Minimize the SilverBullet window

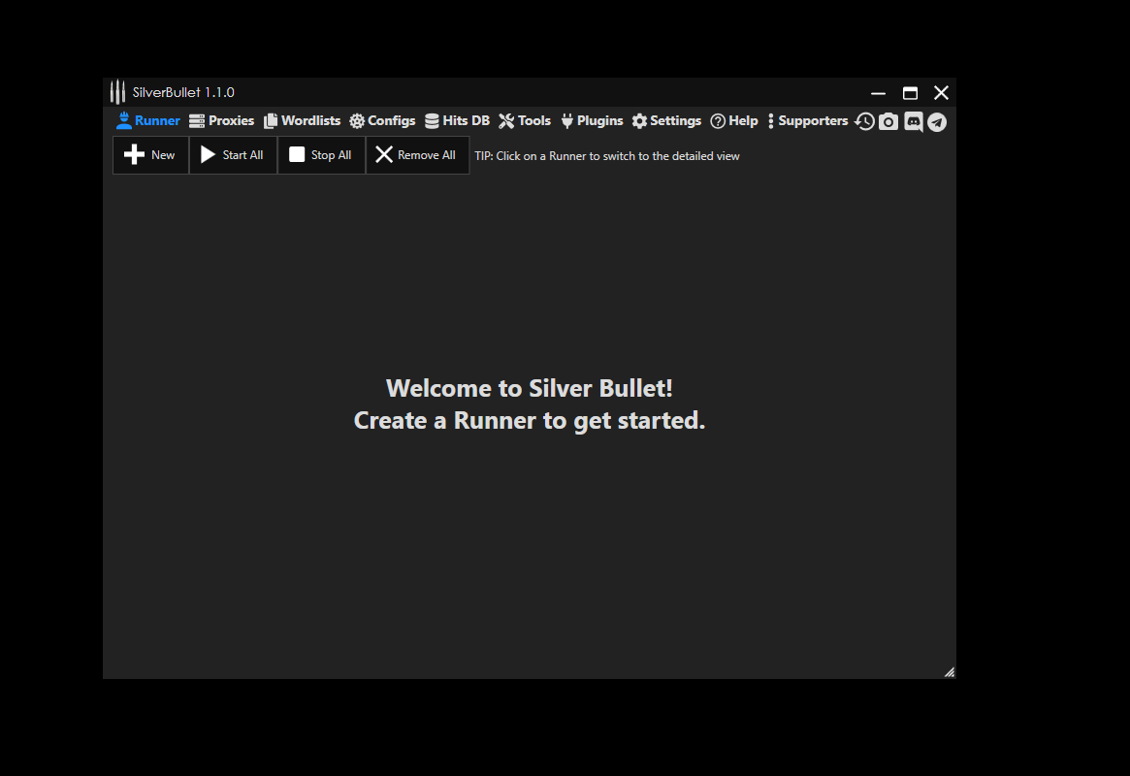pos(878,93)
